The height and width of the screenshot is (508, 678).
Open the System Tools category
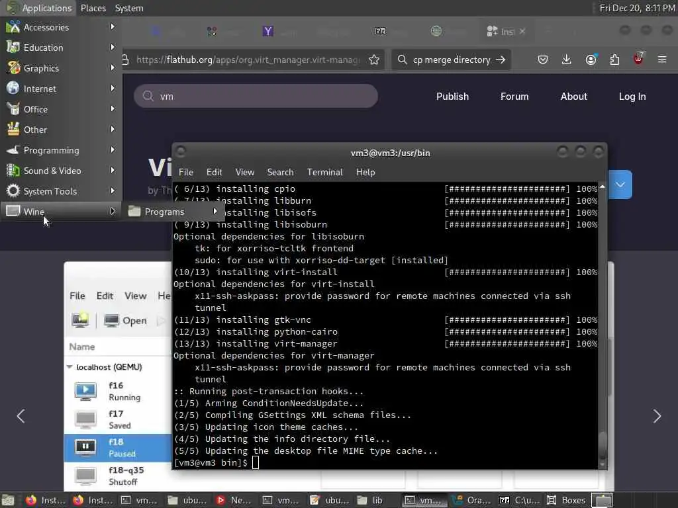pos(61,191)
